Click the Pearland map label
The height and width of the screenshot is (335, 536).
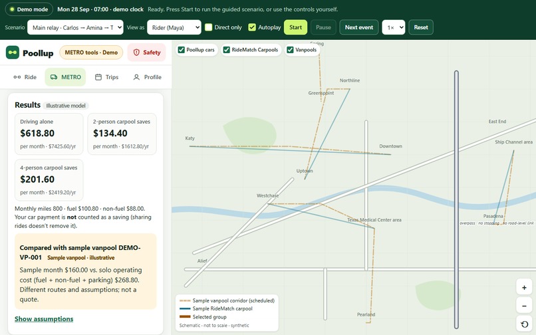click(366, 315)
